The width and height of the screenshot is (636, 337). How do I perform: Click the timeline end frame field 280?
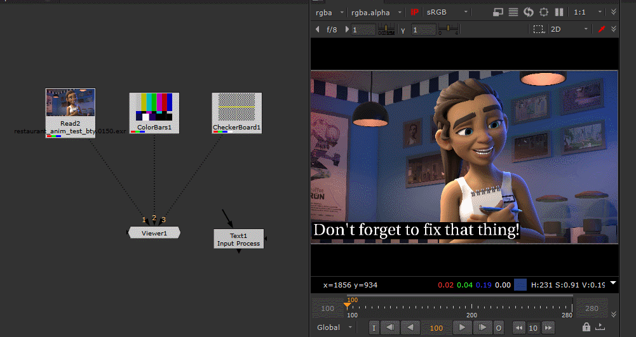[x=592, y=308]
